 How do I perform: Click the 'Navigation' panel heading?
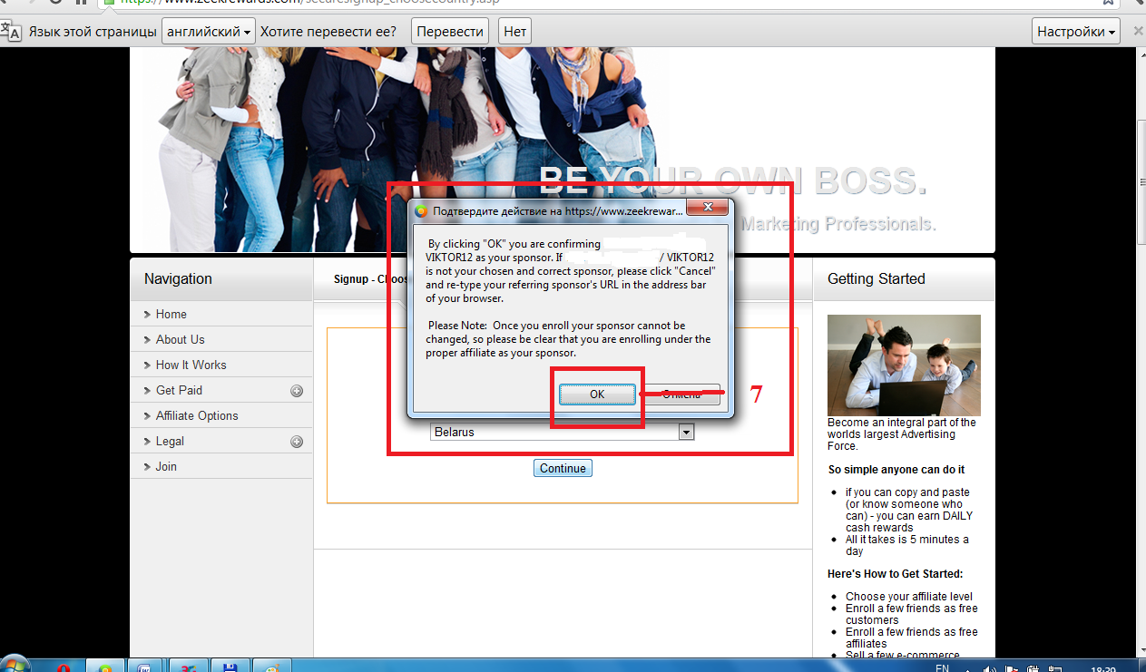pyautogui.click(x=178, y=279)
